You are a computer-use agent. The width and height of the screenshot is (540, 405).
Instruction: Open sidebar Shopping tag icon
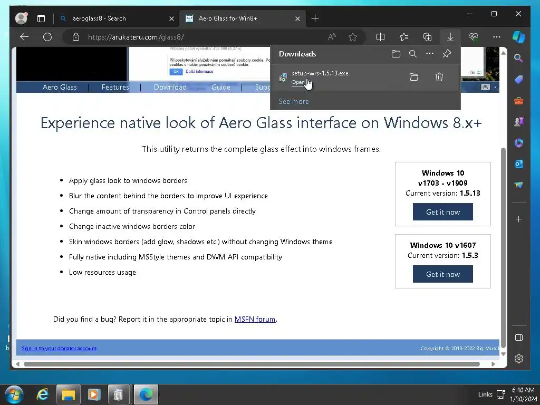[x=519, y=80]
